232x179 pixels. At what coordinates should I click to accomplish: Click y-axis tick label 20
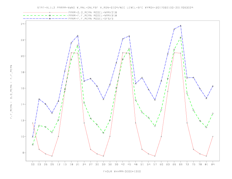[x=23, y=56]
